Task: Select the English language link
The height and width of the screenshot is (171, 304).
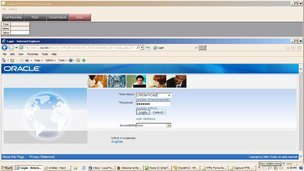Action: click(x=117, y=142)
